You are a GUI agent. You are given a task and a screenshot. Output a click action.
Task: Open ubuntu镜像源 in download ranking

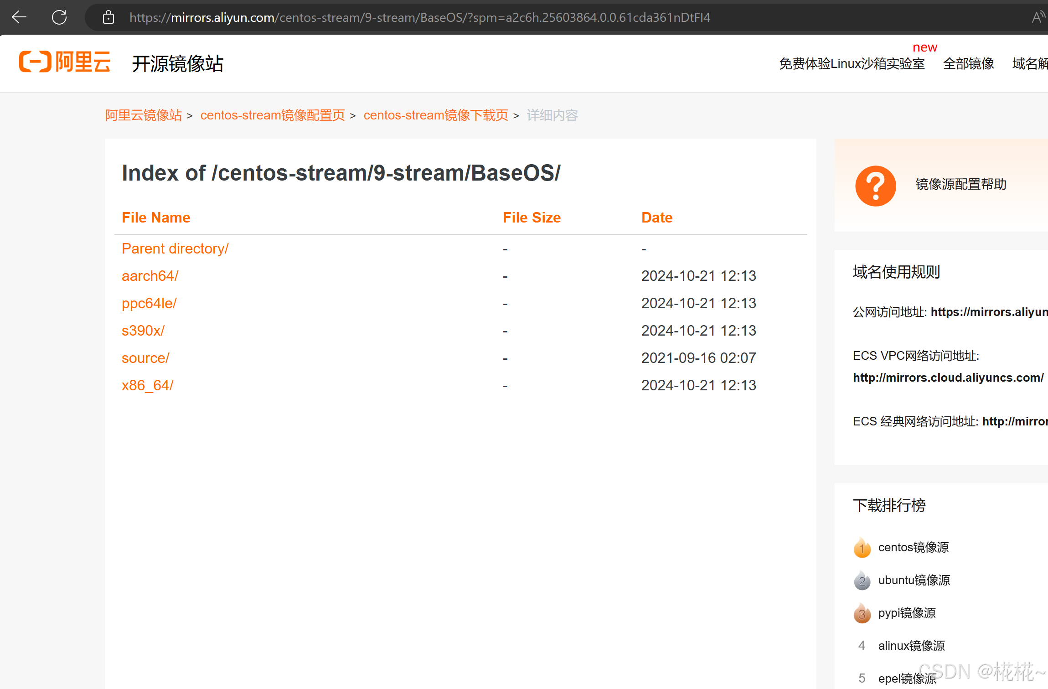click(x=914, y=580)
